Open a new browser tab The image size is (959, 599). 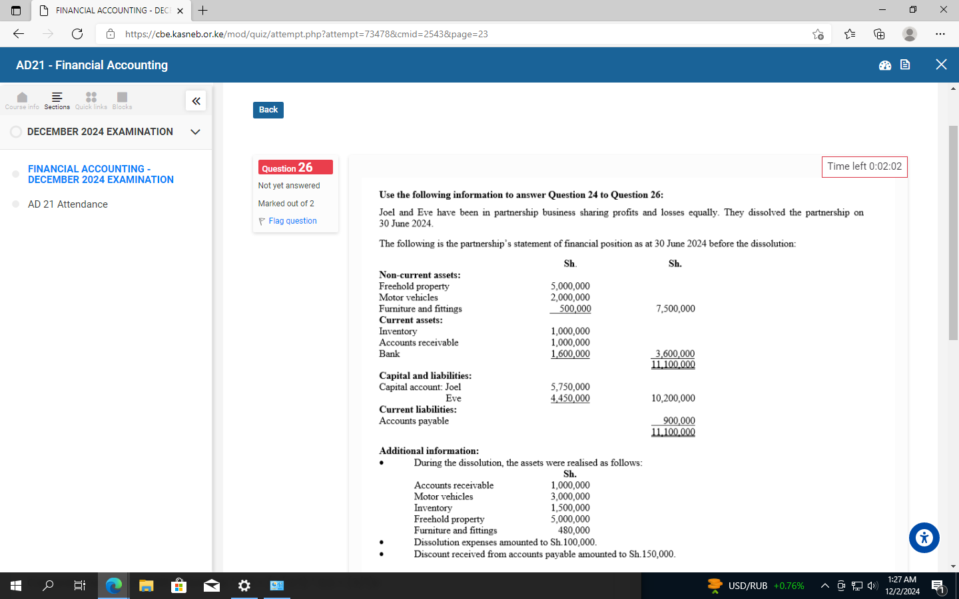[x=203, y=11]
